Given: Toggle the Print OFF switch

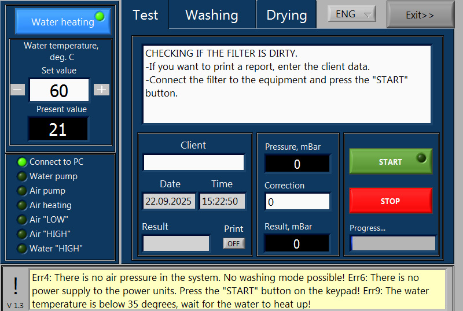Looking at the screenshot, I should point(234,243).
